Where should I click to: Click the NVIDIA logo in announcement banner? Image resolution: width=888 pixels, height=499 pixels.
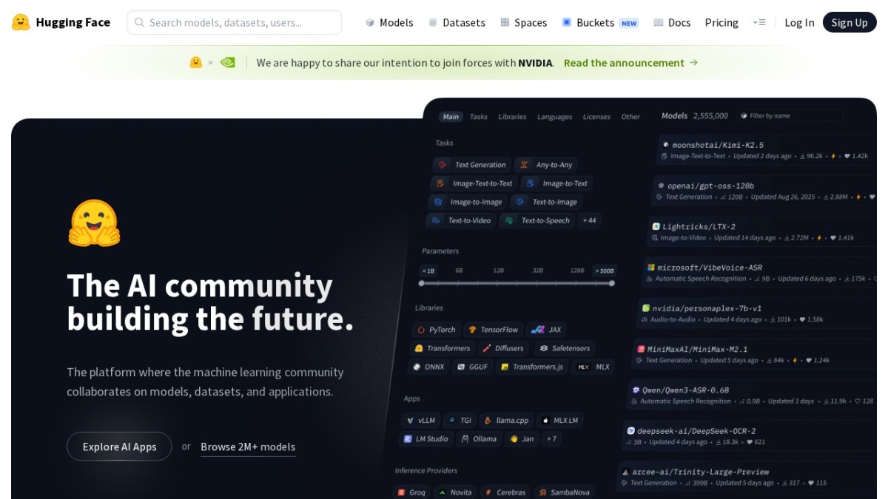point(228,63)
